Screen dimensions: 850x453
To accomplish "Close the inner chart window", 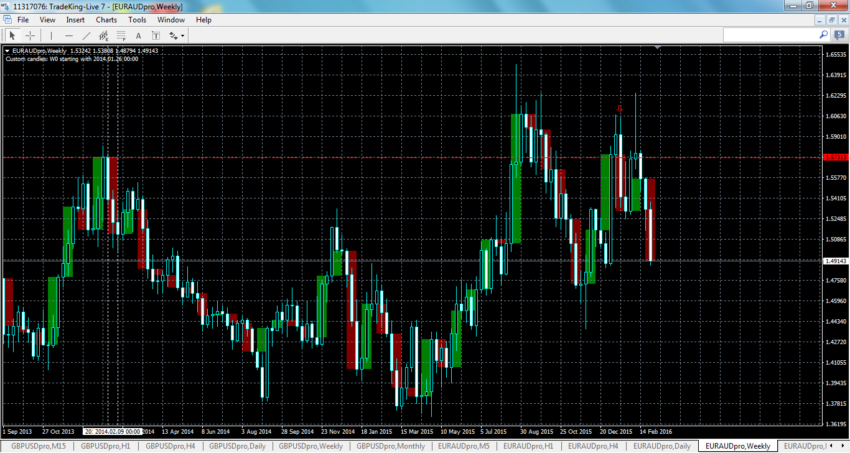I will tap(843, 20).
